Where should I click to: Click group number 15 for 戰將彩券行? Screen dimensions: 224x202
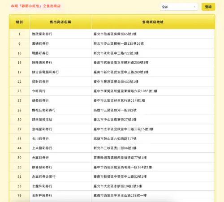19,53
